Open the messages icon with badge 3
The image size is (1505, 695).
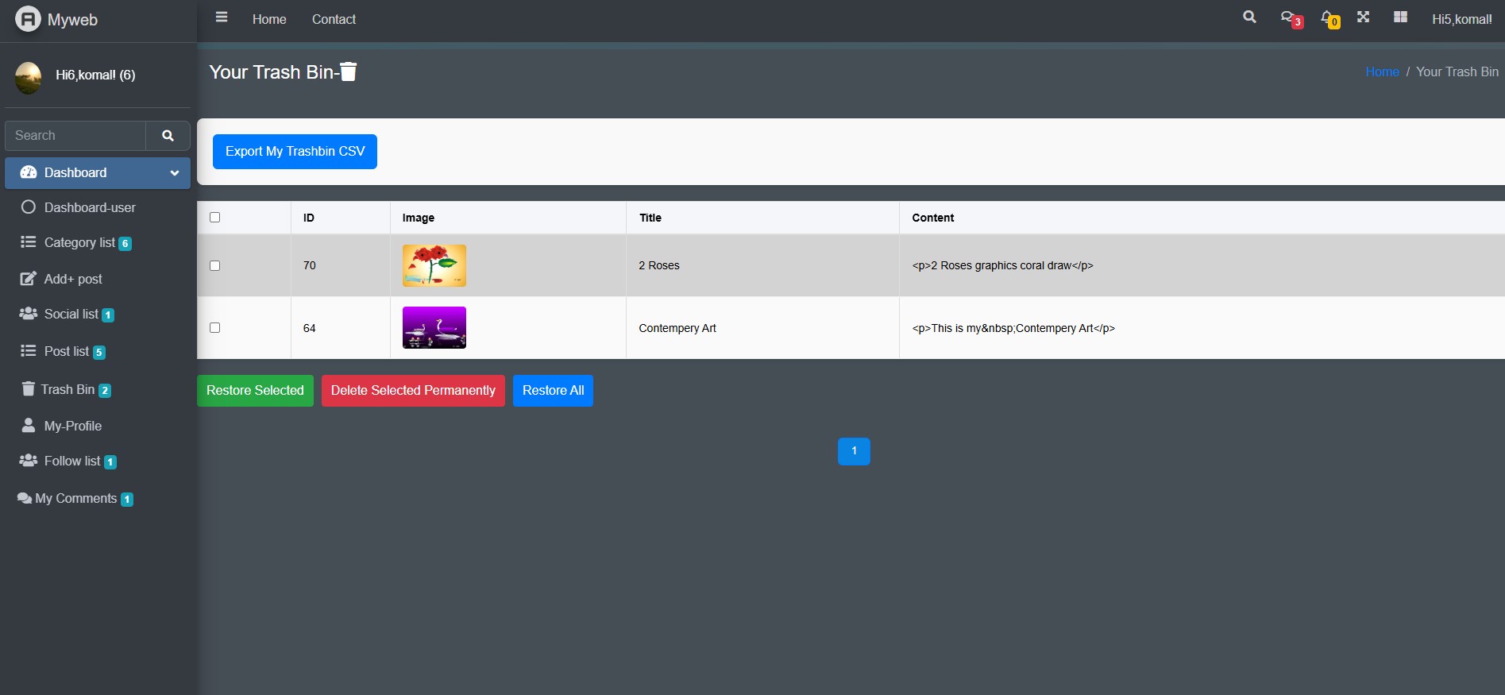tap(1291, 18)
